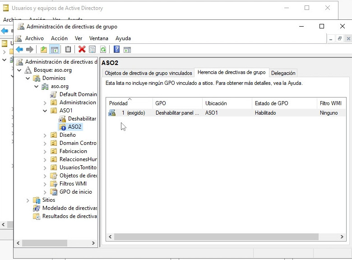Collapse the Bosque: aso.org node
352x260 pixels.
pos(19,70)
